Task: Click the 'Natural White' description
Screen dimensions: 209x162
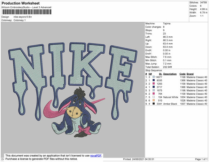Action: click(171, 97)
